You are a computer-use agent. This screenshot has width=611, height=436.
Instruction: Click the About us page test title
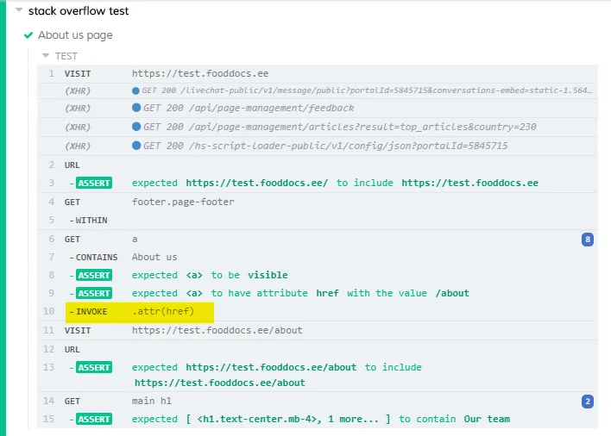coord(75,35)
